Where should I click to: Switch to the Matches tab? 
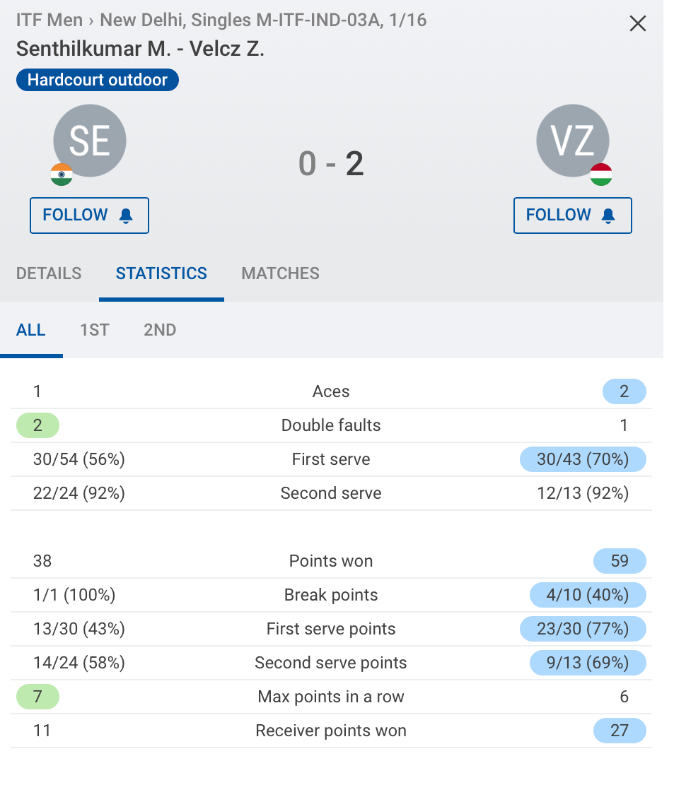coord(280,273)
